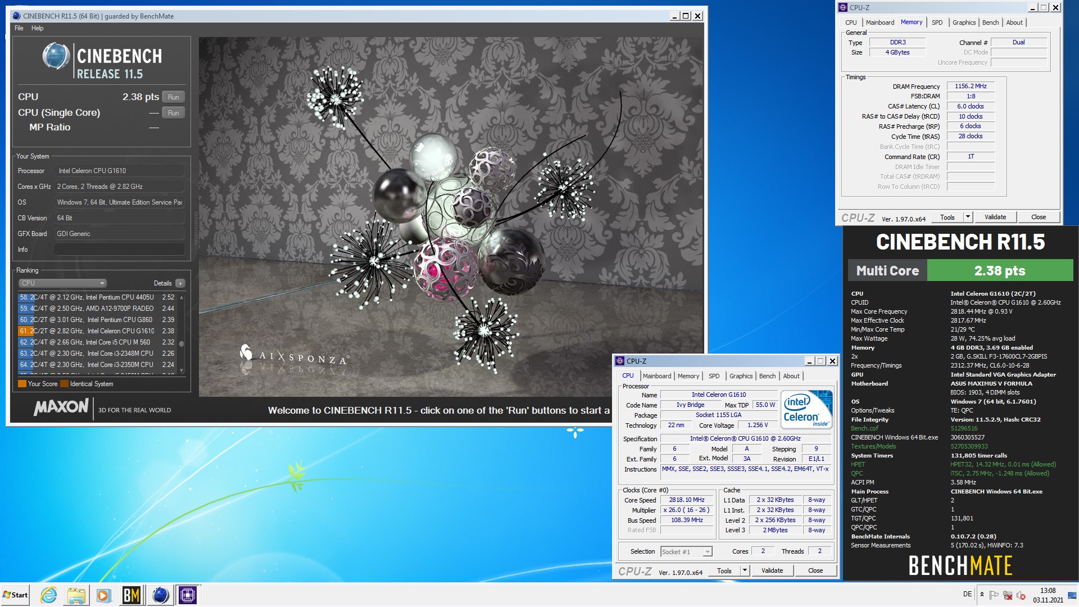Select CPU tab in top CPU-Z window
Screen dimensions: 1079x607
[x=851, y=22]
